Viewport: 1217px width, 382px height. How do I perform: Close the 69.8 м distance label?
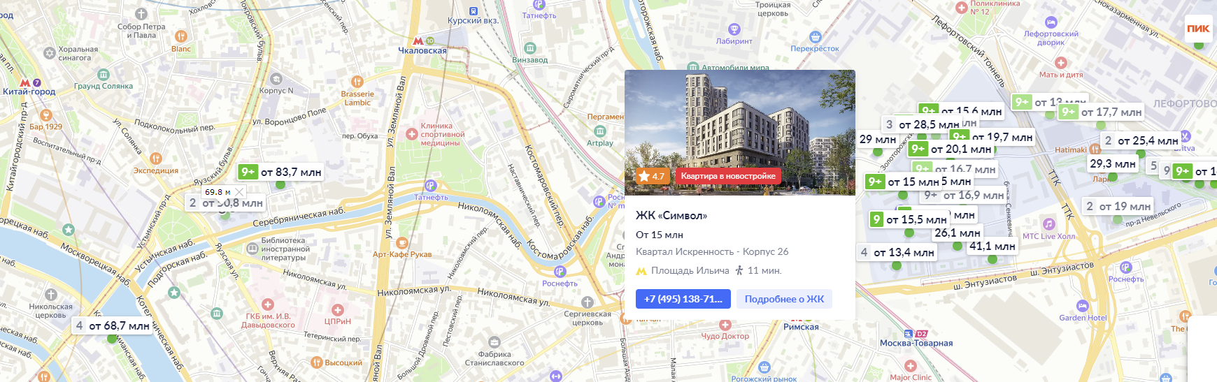tap(240, 192)
